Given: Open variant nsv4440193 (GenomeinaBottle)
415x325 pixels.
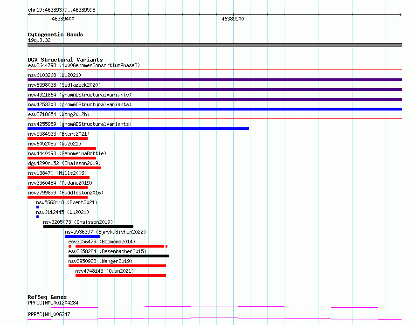Looking at the screenshot, I should pyautogui.click(x=67, y=153).
